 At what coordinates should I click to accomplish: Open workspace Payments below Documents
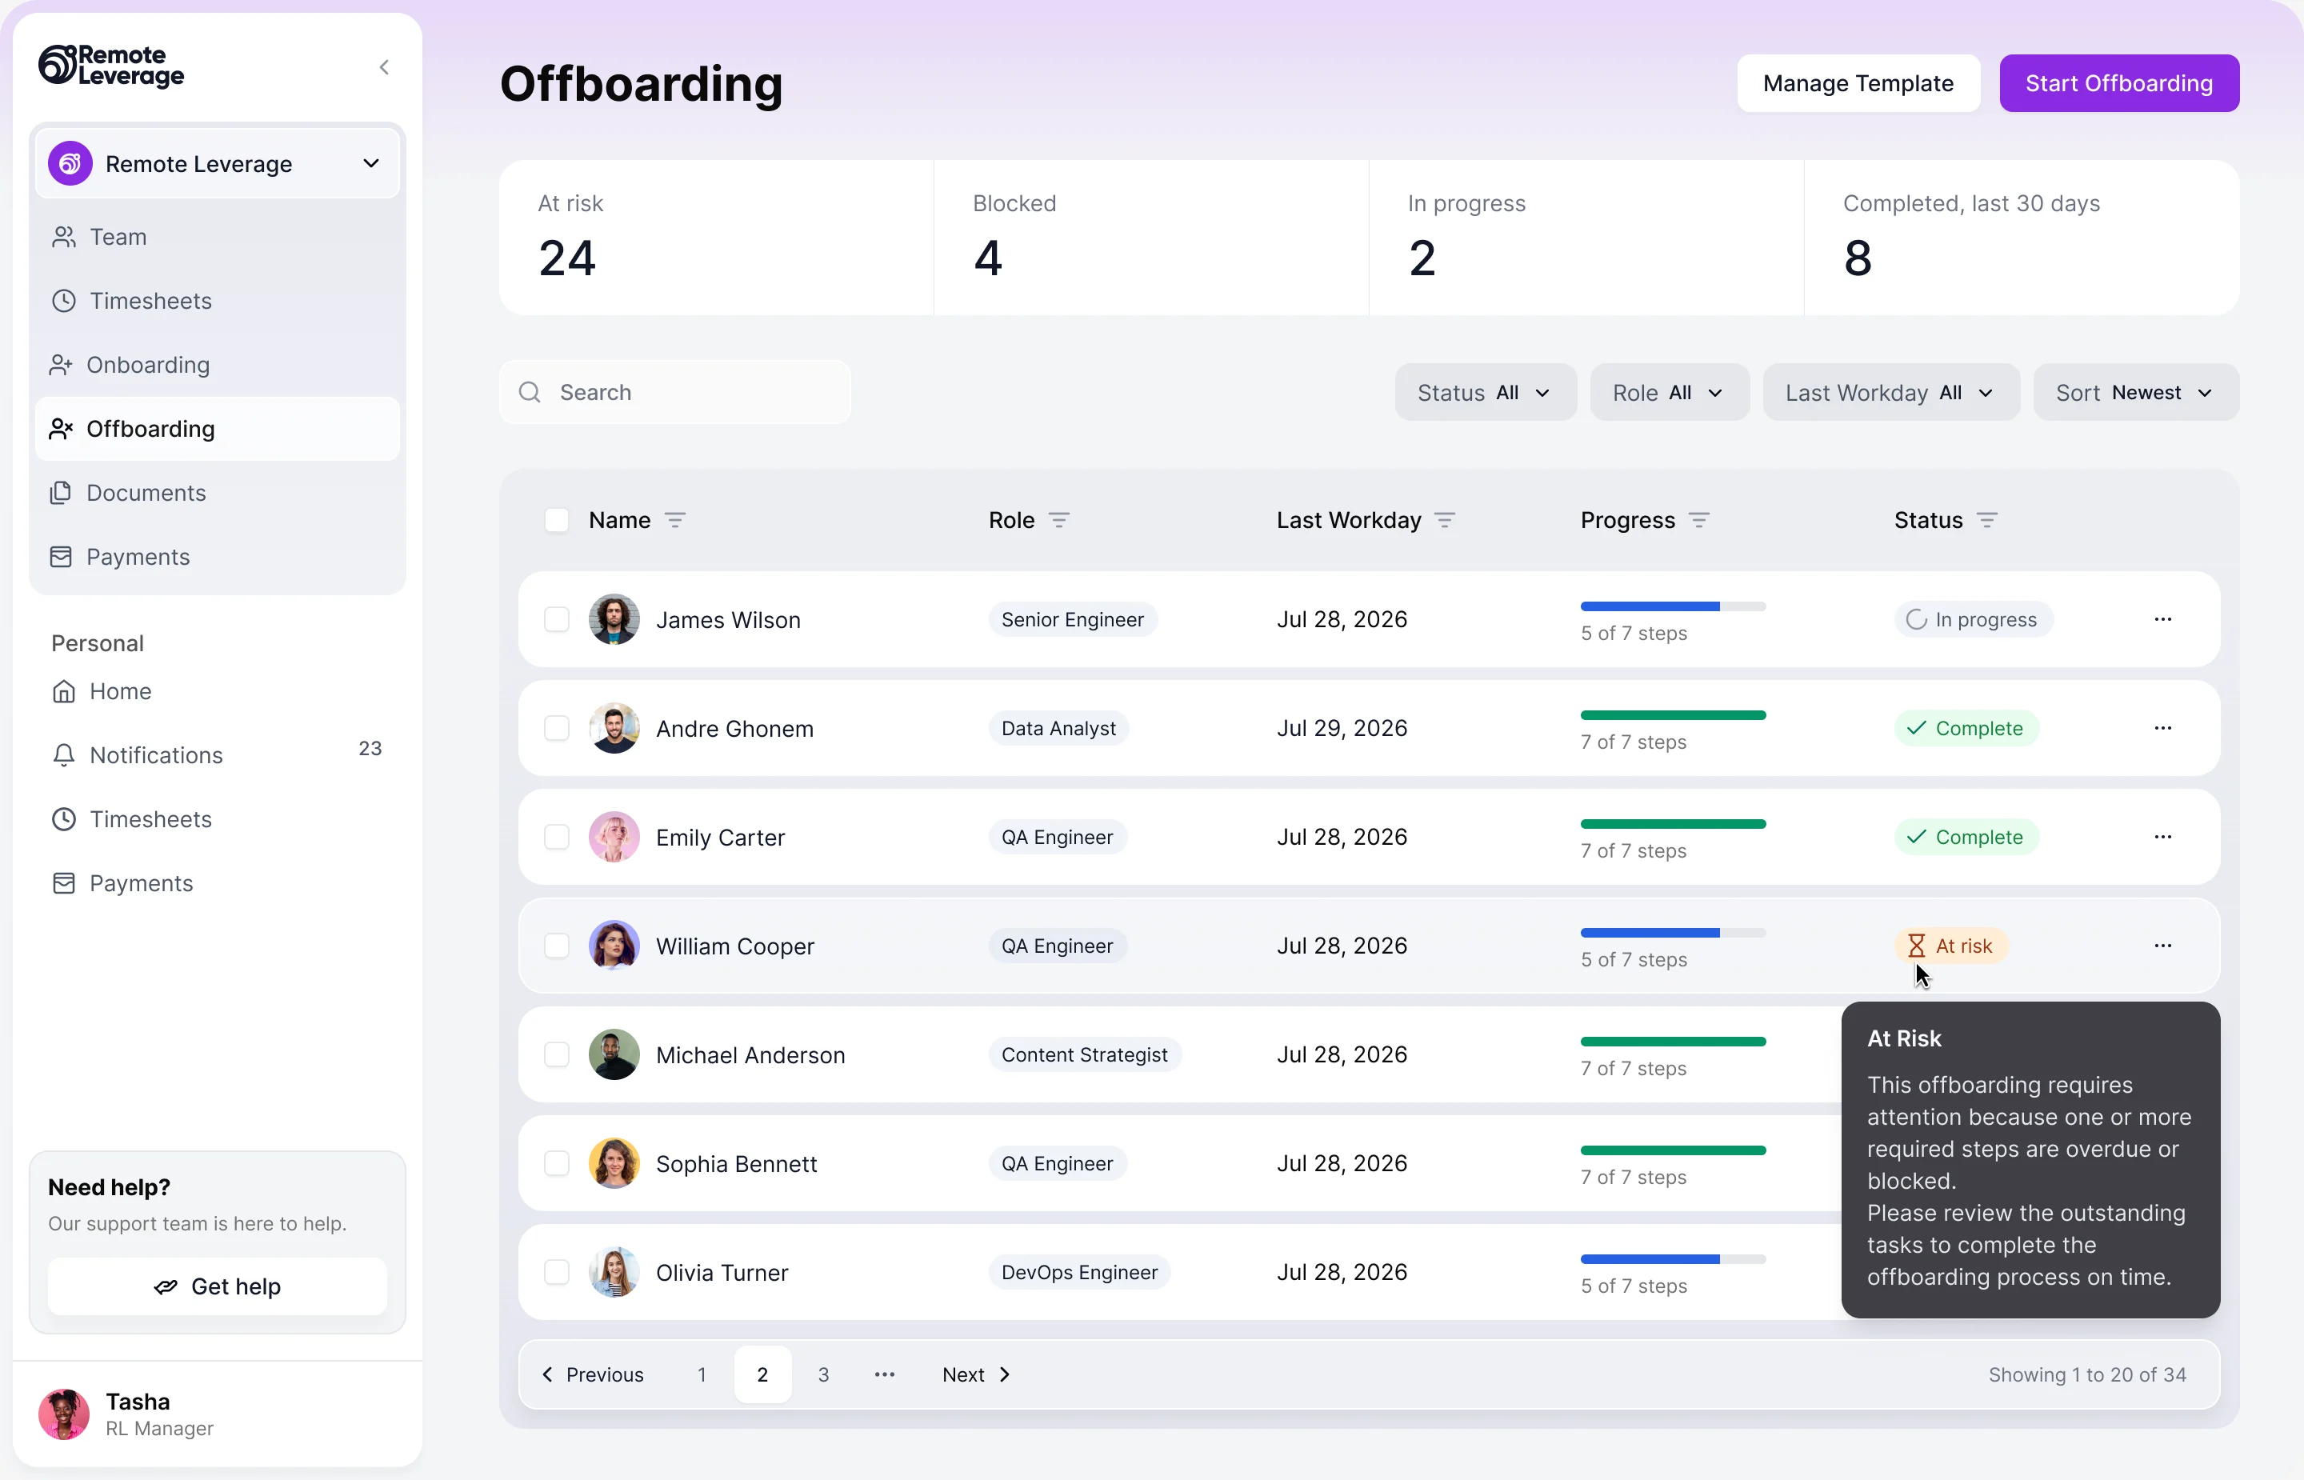[217, 557]
